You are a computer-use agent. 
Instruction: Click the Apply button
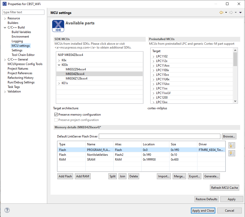pos(232,199)
